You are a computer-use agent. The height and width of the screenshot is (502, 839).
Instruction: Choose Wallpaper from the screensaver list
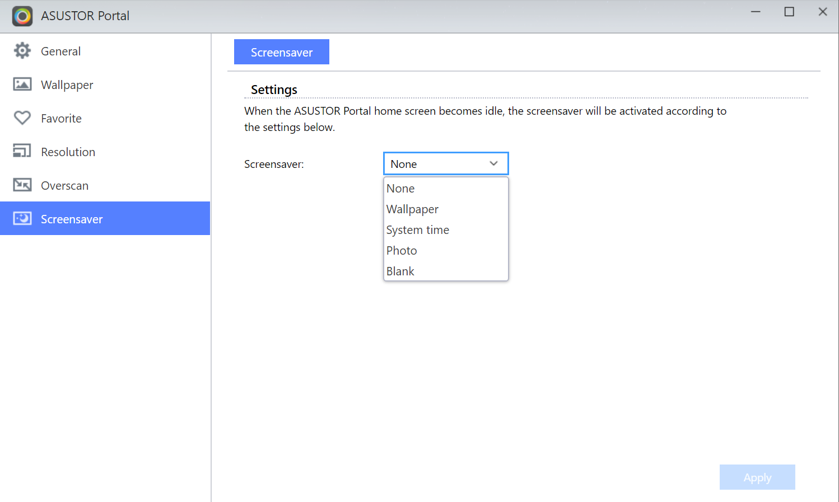[446, 209]
